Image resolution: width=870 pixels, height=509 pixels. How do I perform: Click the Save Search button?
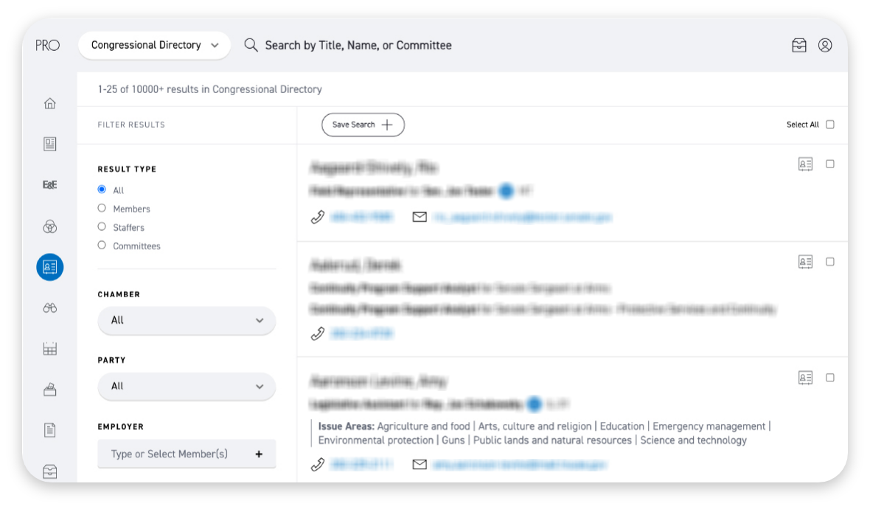pyautogui.click(x=363, y=125)
